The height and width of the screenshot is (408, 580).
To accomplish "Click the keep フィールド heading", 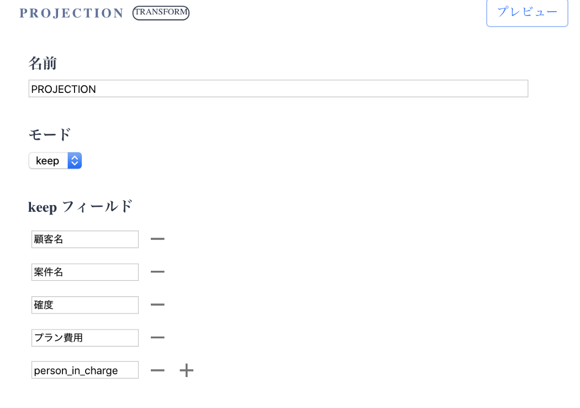I will (x=81, y=207).
